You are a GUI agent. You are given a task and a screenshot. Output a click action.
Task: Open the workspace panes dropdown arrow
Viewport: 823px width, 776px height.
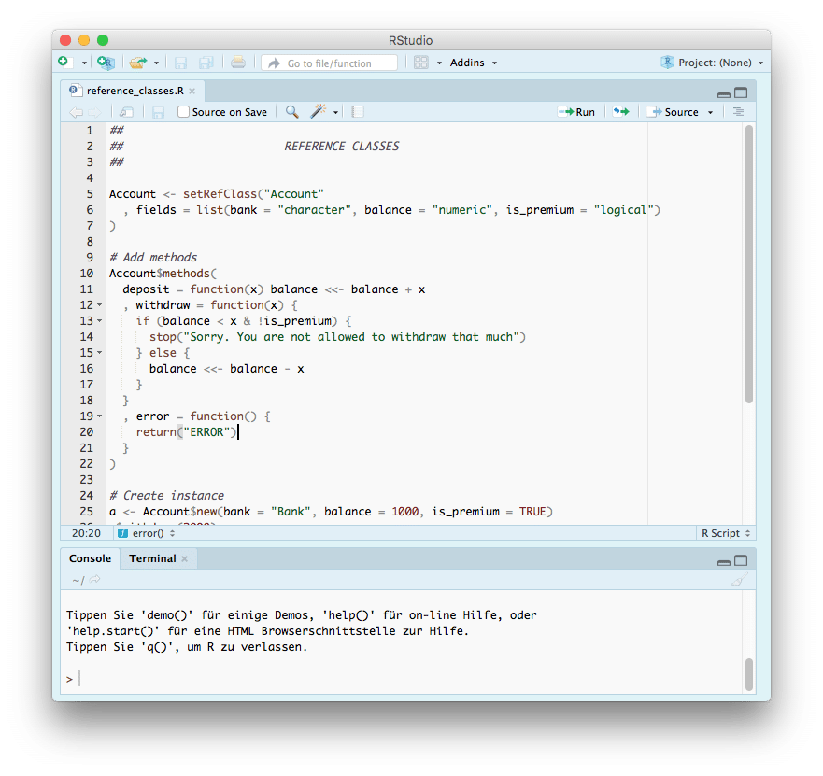coord(439,63)
